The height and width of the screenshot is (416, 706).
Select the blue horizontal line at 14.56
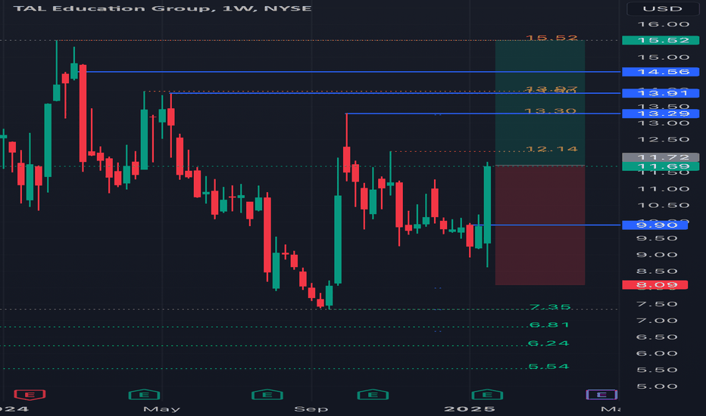pos(351,72)
